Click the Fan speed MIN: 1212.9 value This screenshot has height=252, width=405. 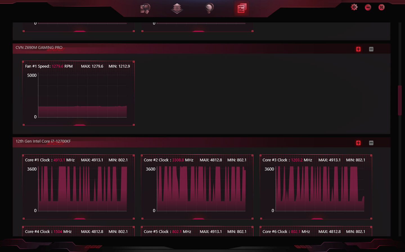(119, 66)
